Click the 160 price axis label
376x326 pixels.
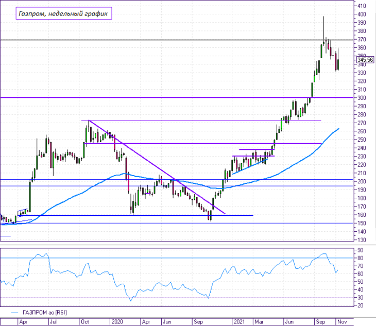[362, 215]
